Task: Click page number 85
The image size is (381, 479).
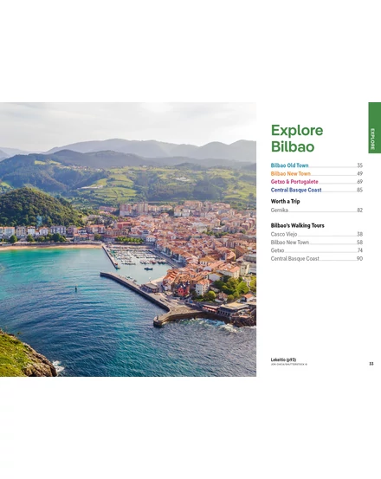Action: [x=359, y=190]
